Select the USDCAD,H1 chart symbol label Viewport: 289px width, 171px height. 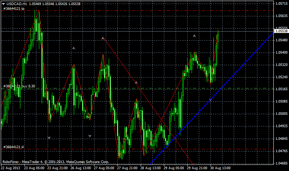[16, 4]
